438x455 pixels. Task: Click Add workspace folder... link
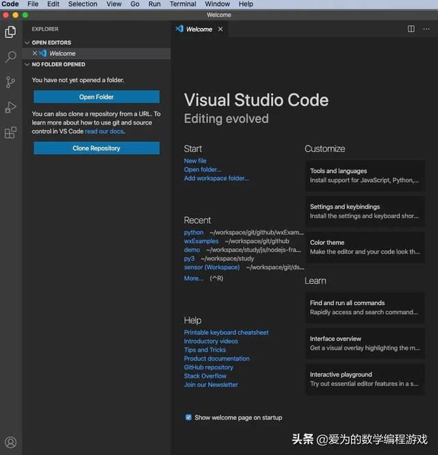(x=216, y=178)
